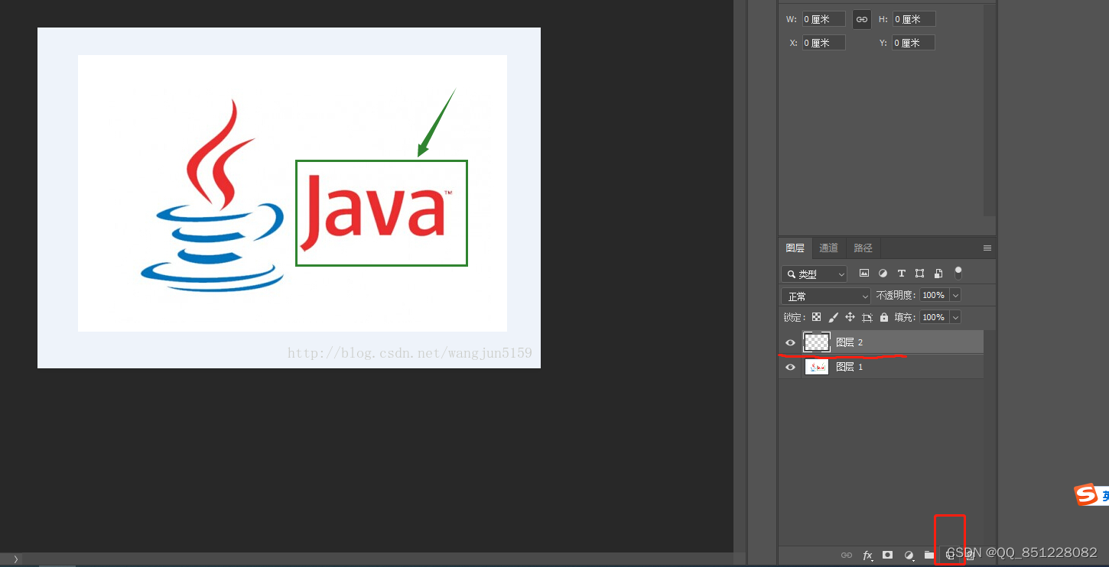Click the X position input field
The width and height of the screenshot is (1109, 567).
824,43
